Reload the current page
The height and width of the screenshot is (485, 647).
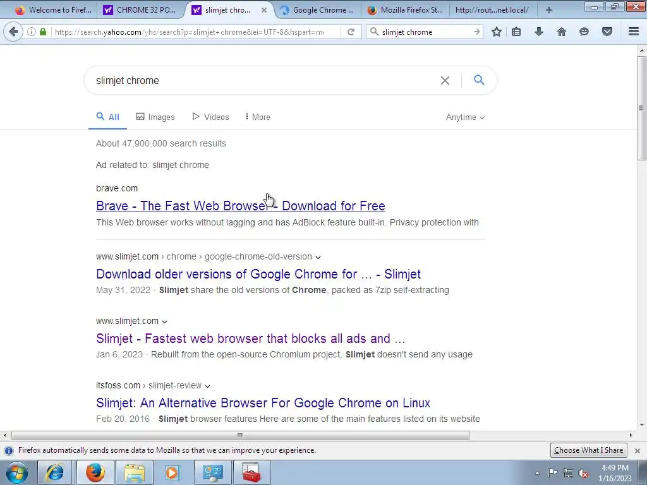351,32
